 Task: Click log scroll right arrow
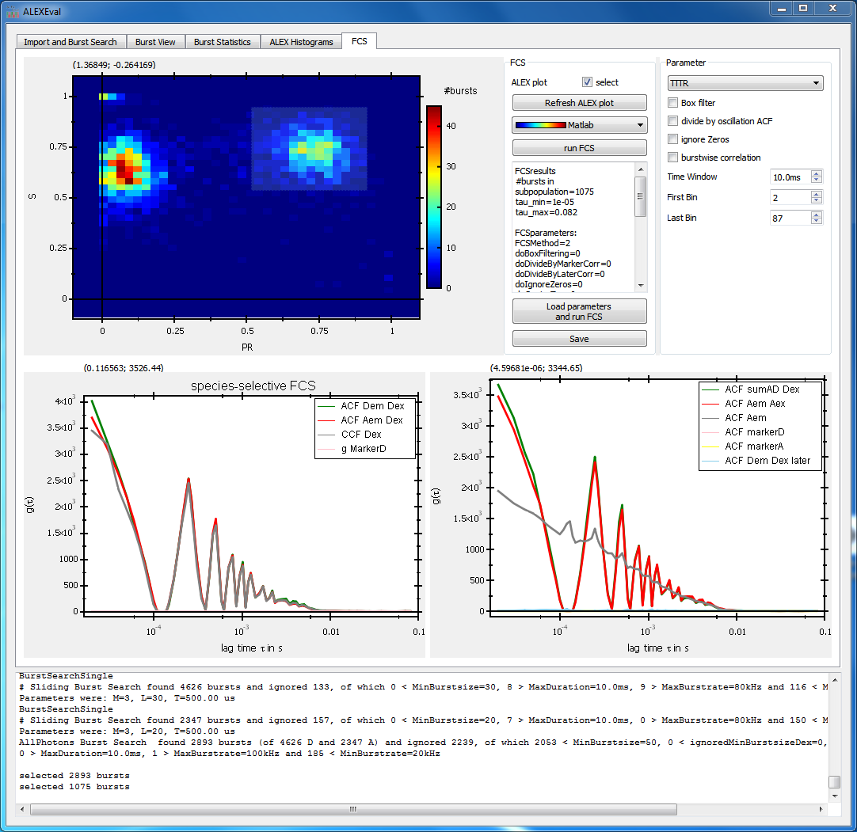coord(821,809)
